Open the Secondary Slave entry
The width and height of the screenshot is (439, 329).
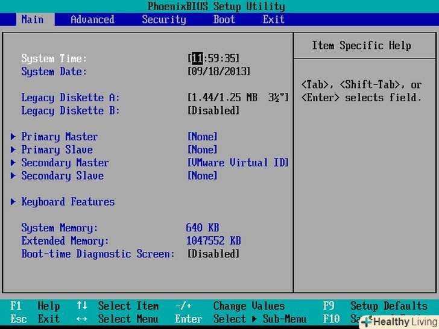[63, 176]
